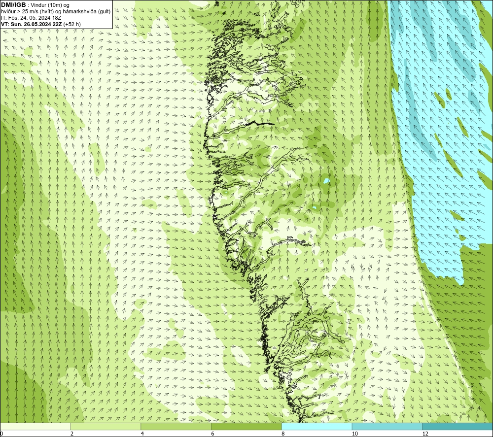Image resolution: width=493 pixels, height=437 pixels.
Task: Click the '10' legend scale label
Action: tap(355, 434)
